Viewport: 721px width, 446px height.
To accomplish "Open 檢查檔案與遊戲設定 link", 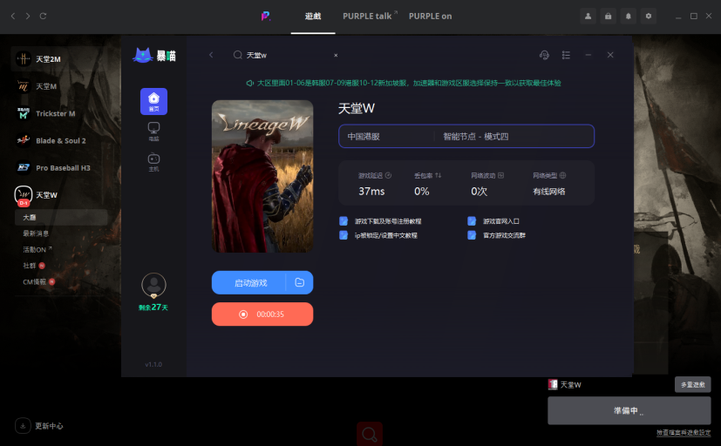I will click(684, 433).
